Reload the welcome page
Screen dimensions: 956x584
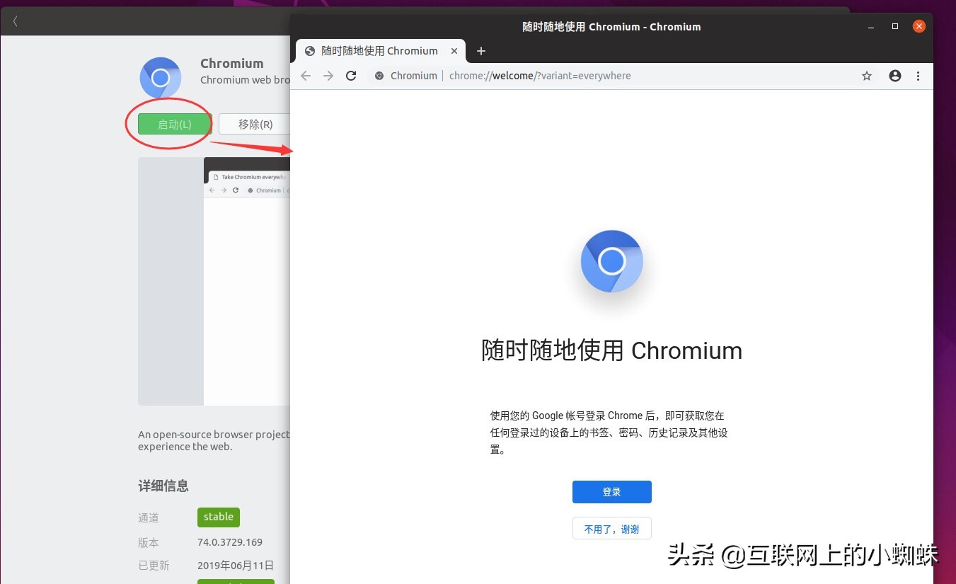click(351, 76)
